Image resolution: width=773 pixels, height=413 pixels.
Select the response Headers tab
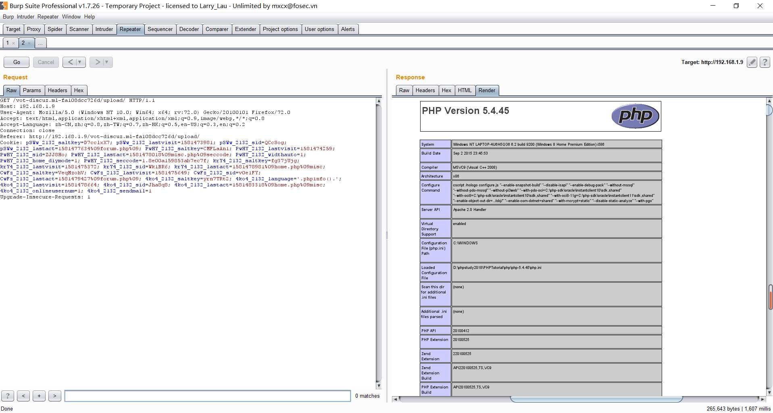[x=425, y=90]
